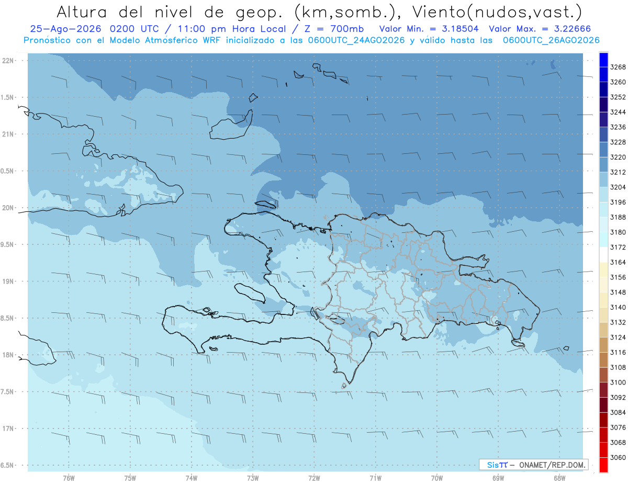628x485 pixels.
Task: Click the longitude label 74W
Action: coord(192,478)
